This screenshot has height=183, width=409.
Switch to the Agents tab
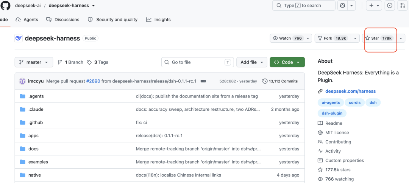(27, 20)
